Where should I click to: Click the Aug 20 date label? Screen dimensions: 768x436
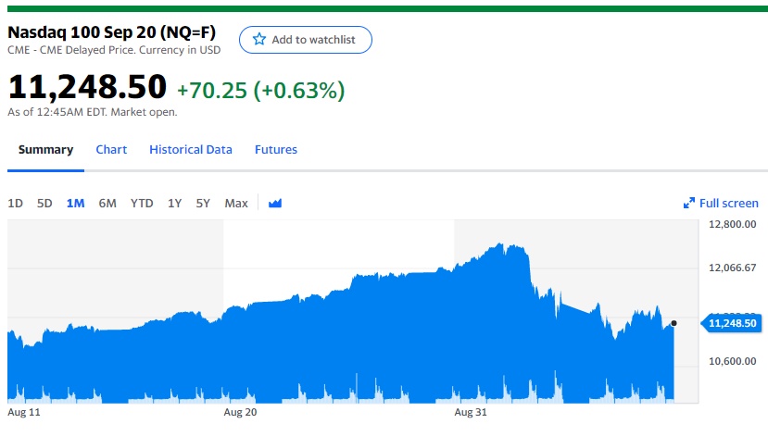[240, 412]
